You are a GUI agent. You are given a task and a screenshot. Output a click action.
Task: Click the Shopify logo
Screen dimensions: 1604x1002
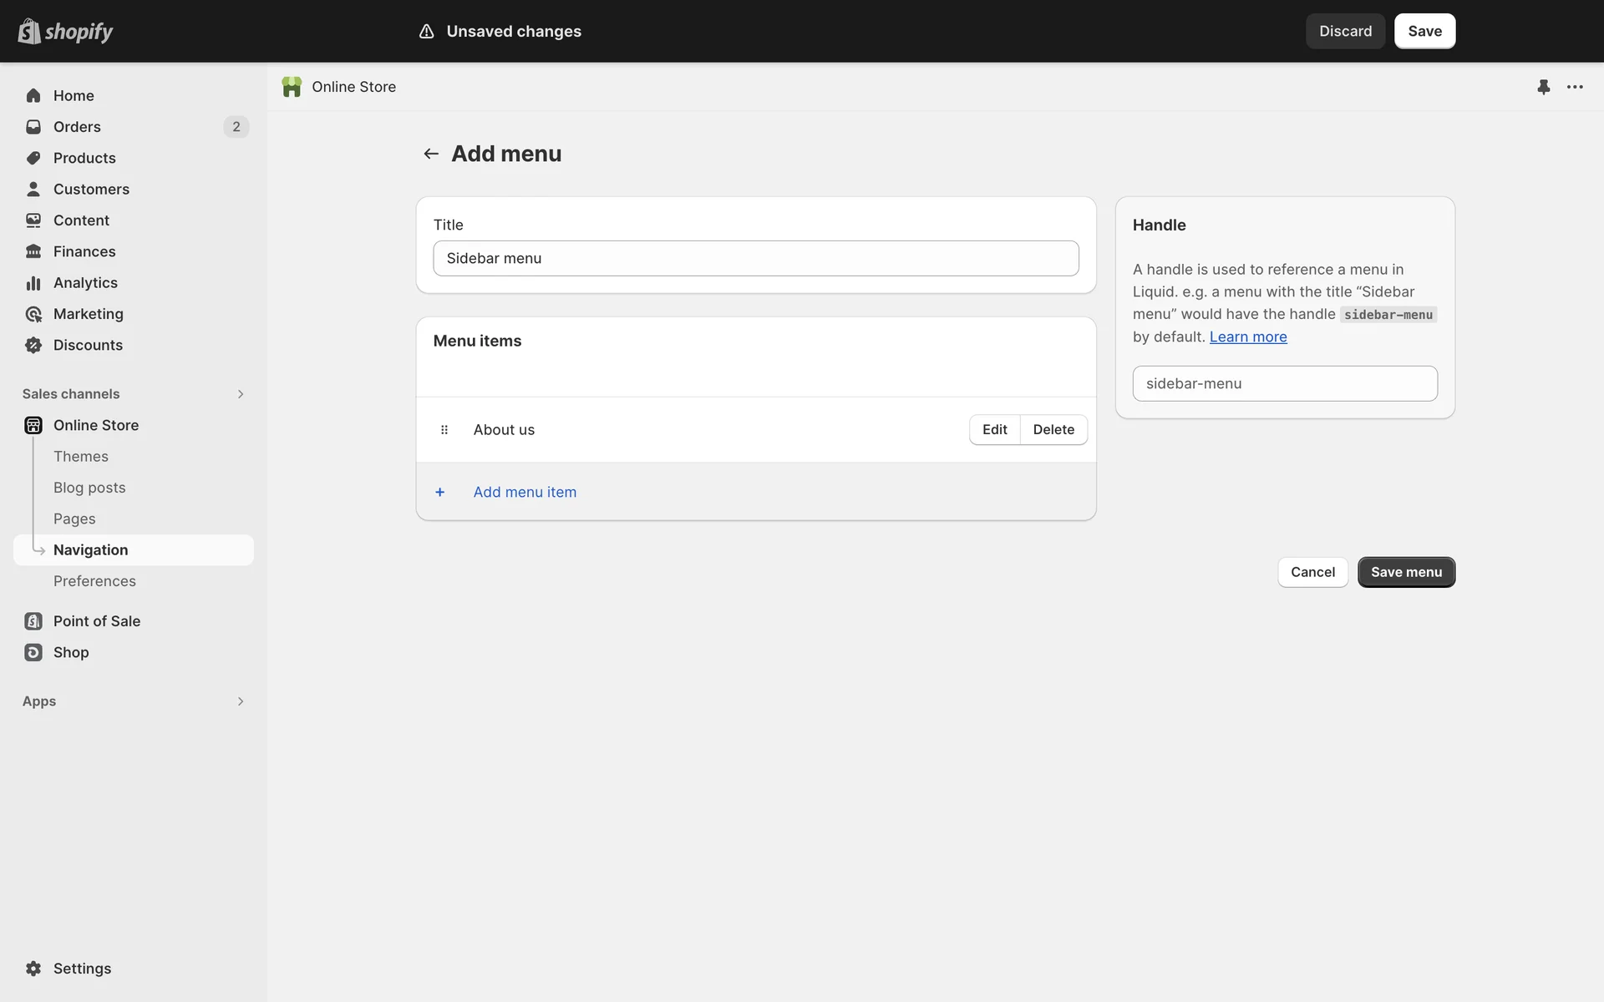click(65, 31)
